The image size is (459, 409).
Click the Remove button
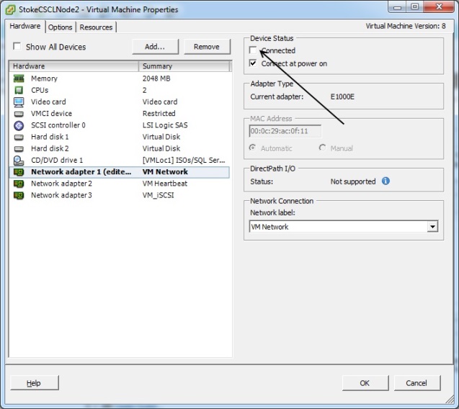click(x=207, y=47)
